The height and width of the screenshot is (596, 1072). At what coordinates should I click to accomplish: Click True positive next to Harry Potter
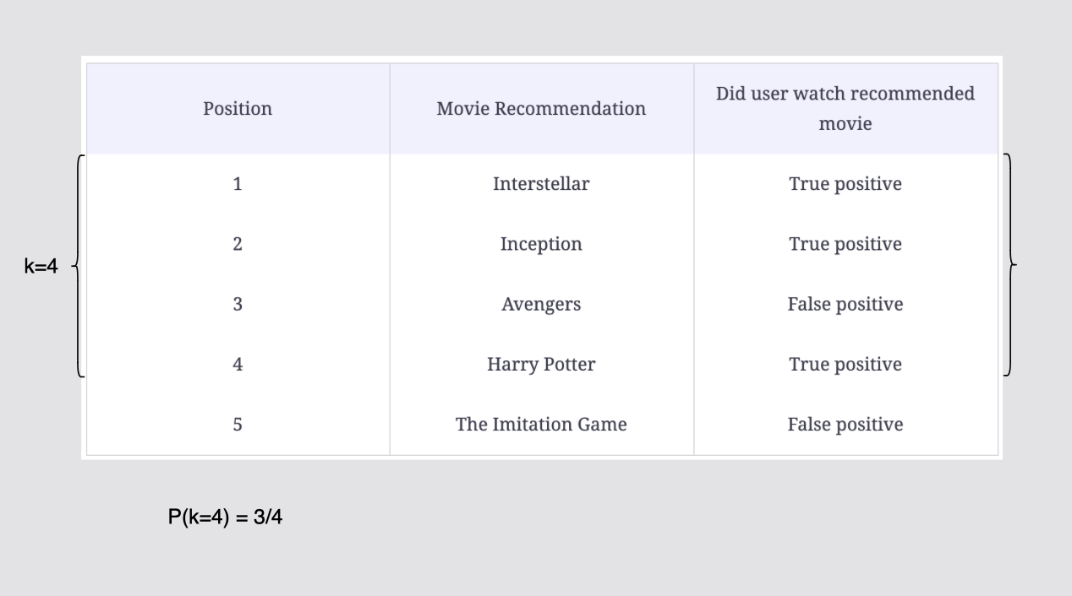tap(845, 364)
